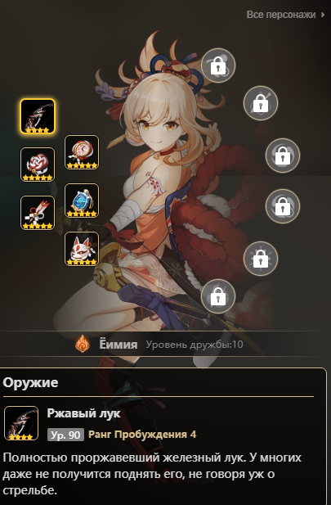331x505 pixels.
Task: Click the arrow feather plume artifact
Action: (x=38, y=213)
